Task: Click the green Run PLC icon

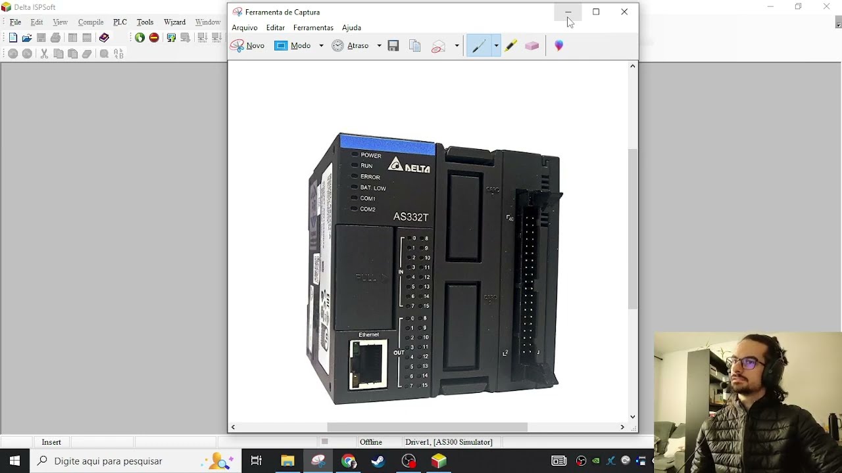Action: point(139,38)
